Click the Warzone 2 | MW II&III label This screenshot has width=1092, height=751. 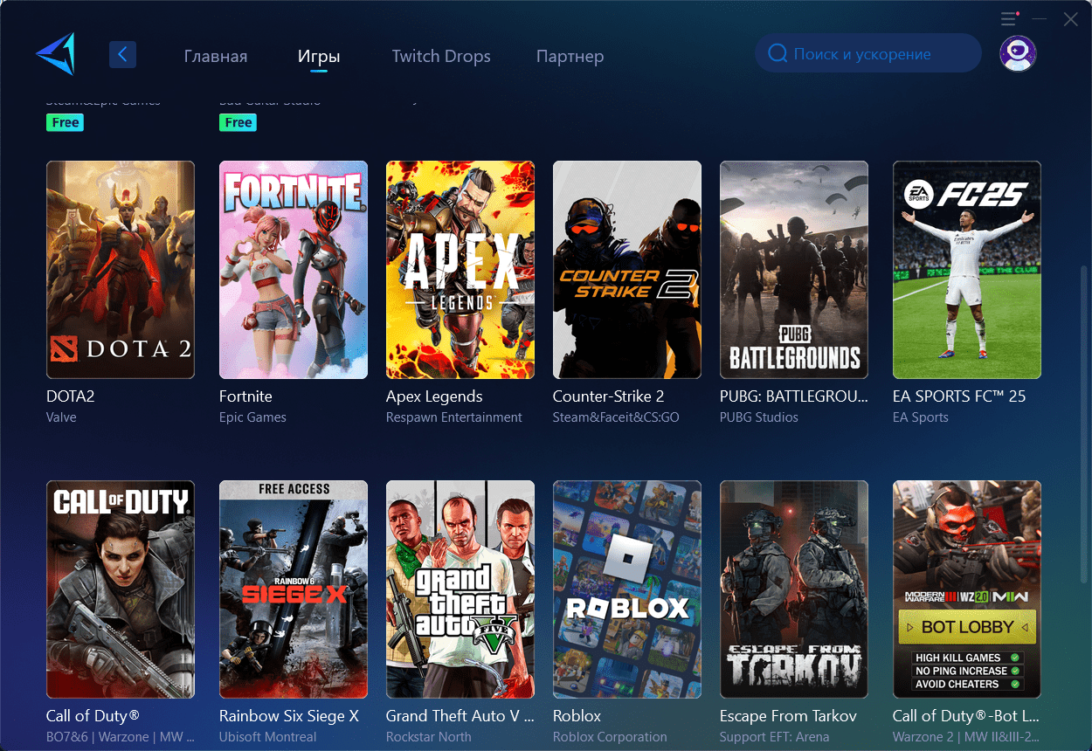[x=965, y=737]
